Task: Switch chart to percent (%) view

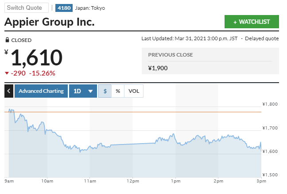Action: tap(118, 91)
